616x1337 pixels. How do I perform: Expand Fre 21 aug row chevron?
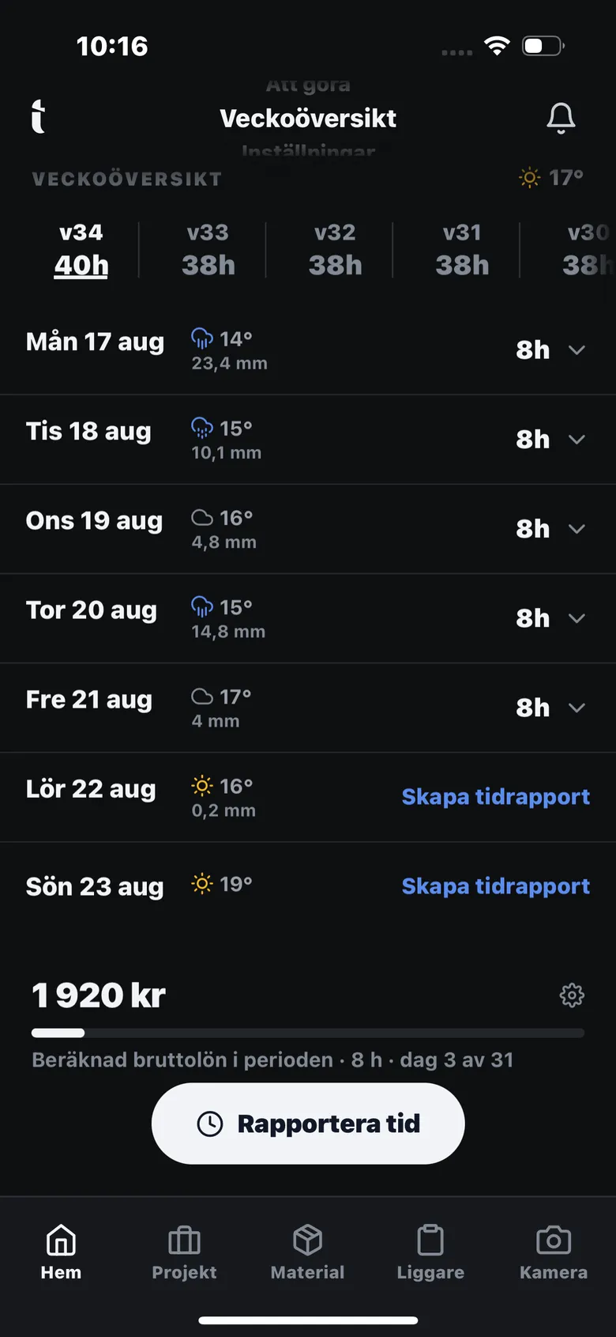[x=577, y=708]
